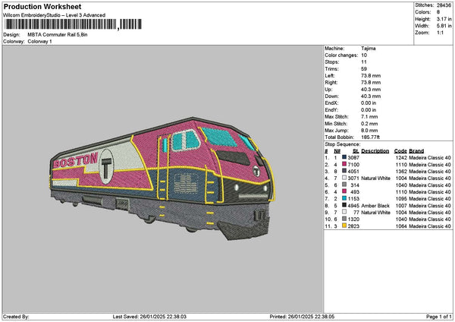
Task: Click the 'St.' column header
Action: pos(356,151)
